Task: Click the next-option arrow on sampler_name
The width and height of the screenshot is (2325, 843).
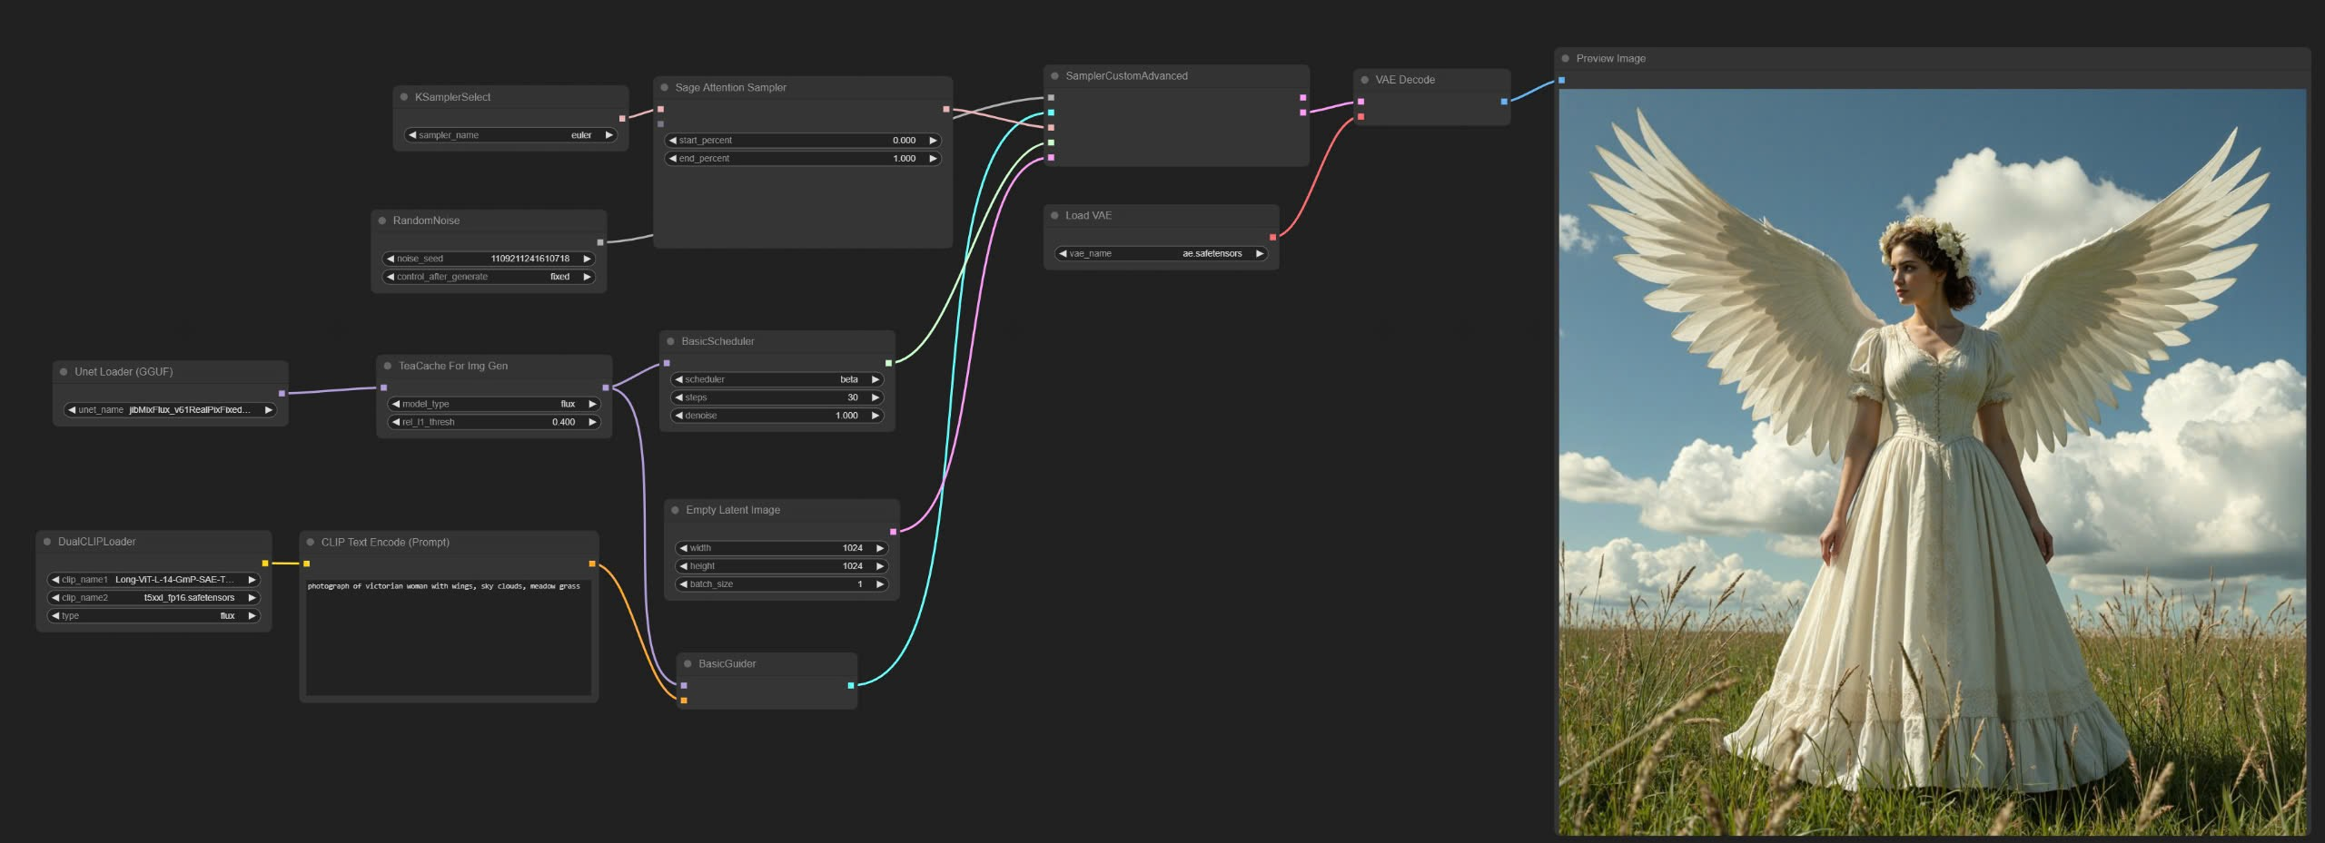Action: [x=609, y=135]
